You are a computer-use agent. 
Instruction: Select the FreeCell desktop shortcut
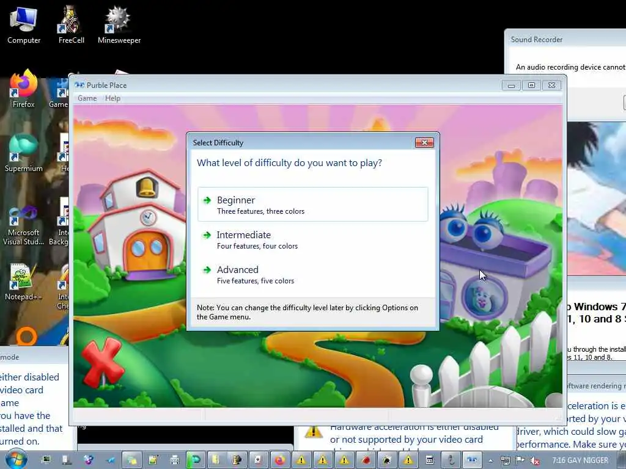click(x=71, y=26)
